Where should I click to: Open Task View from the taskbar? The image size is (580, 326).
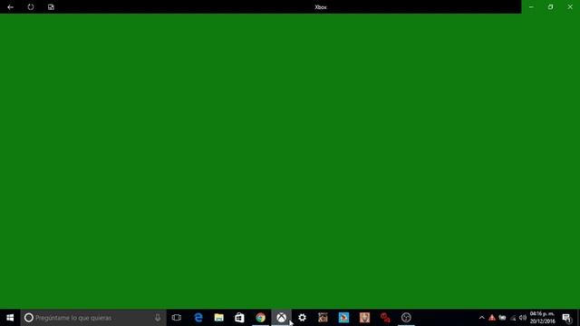(x=177, y=318)
